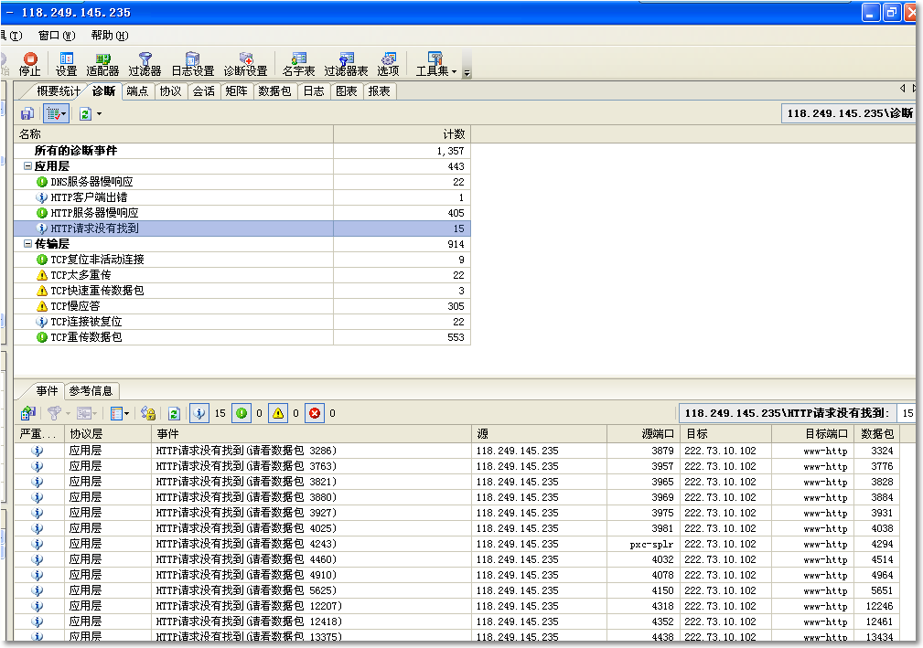Click the 选项 (Options) icon
The image size is (923, 648).
point(388,64)
